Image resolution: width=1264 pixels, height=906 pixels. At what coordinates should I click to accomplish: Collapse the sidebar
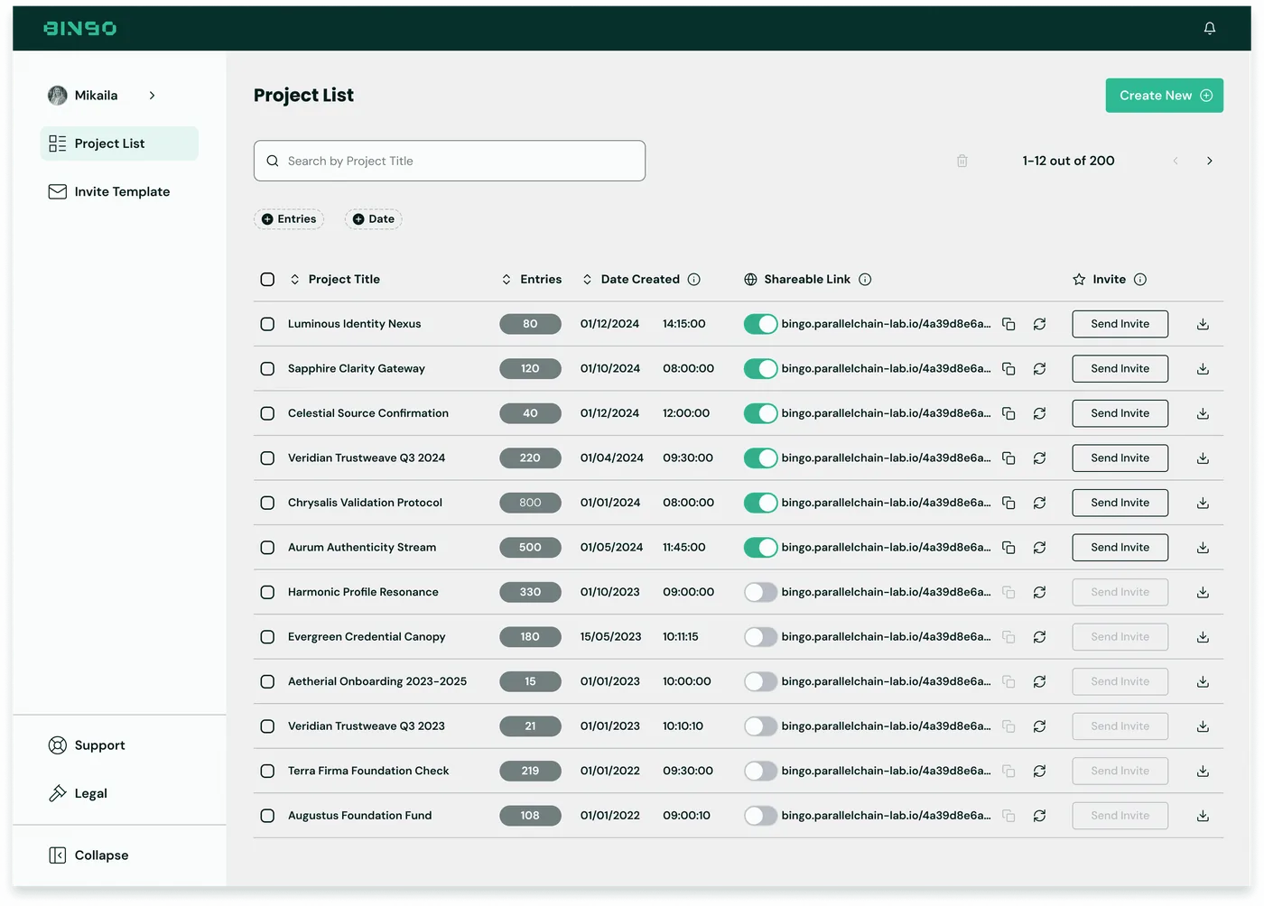(88, 855)
